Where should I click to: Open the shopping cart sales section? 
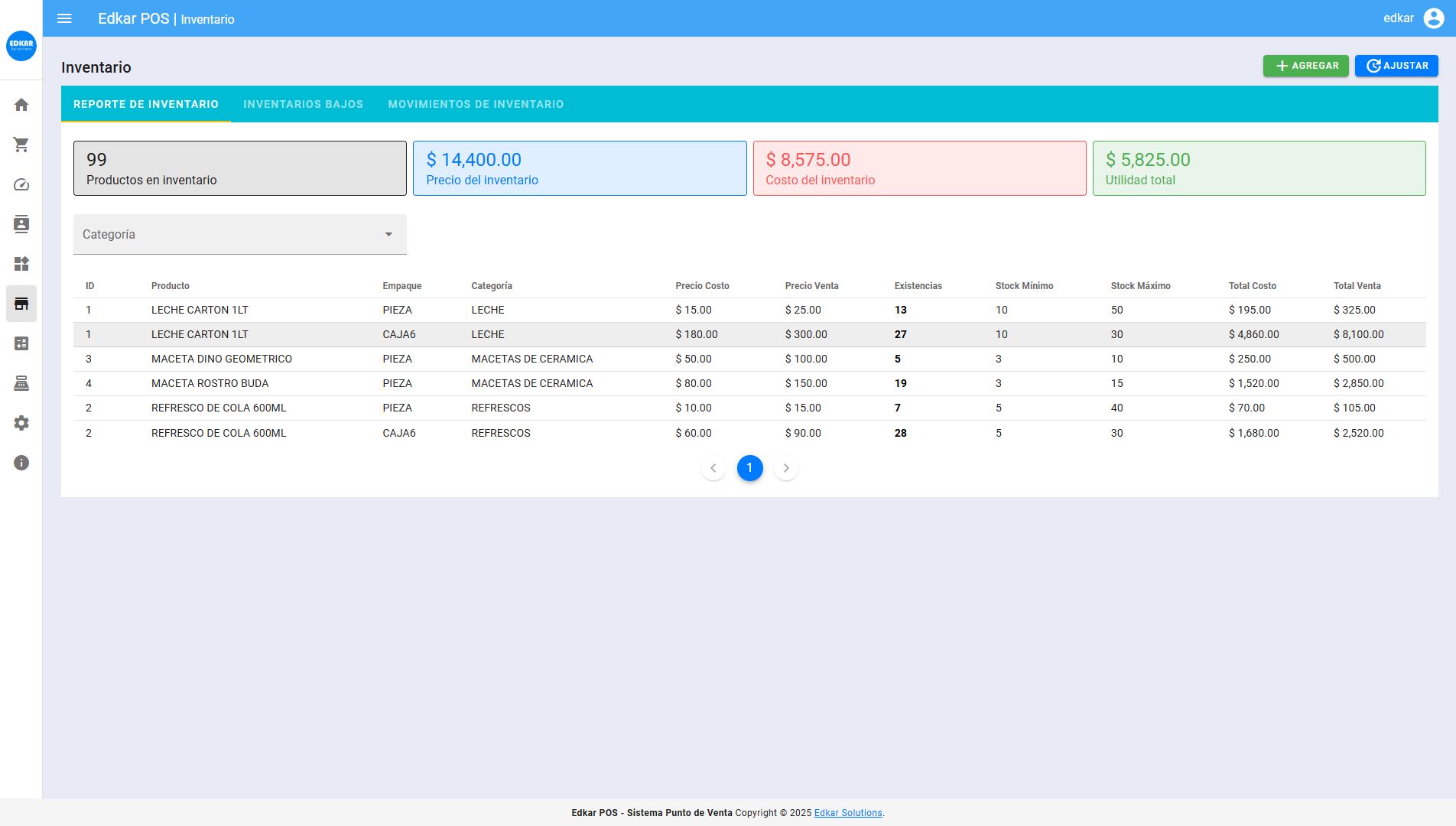21,145
